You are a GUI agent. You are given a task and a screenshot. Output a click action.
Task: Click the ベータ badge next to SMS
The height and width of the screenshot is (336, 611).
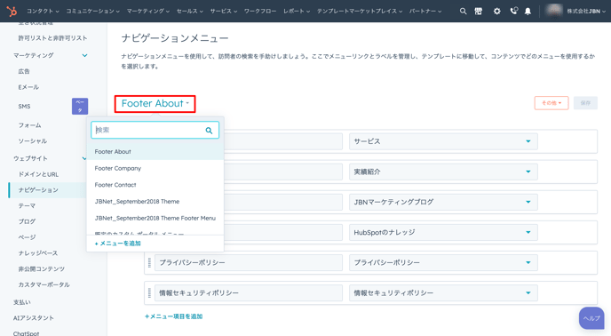(80, 106)
